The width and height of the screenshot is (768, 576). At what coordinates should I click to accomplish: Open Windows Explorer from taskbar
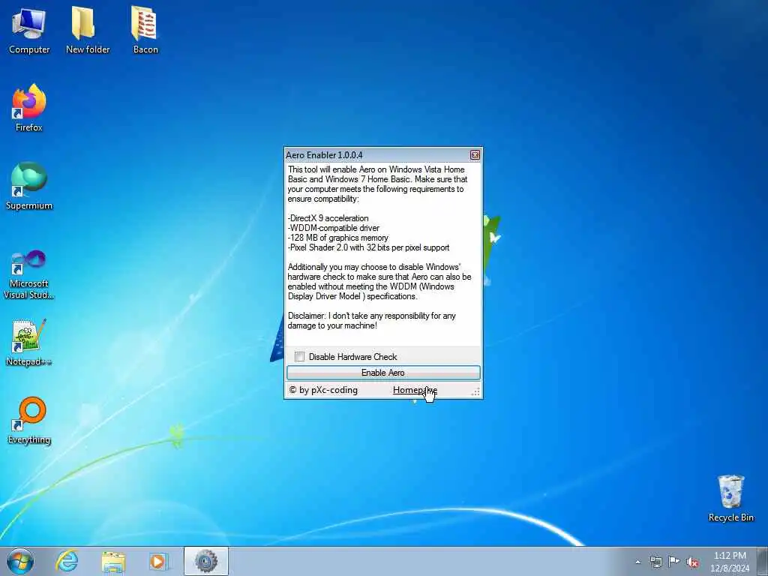click(114, 561)
